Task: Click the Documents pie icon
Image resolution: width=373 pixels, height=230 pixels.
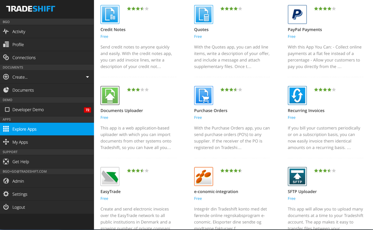Action: pyautogui.click(x=6, y=90)
